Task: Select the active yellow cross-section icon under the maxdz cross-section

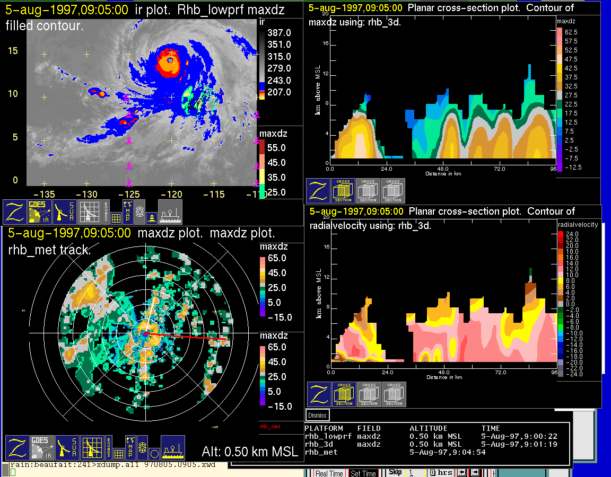Action: click(x=343, y=191)
